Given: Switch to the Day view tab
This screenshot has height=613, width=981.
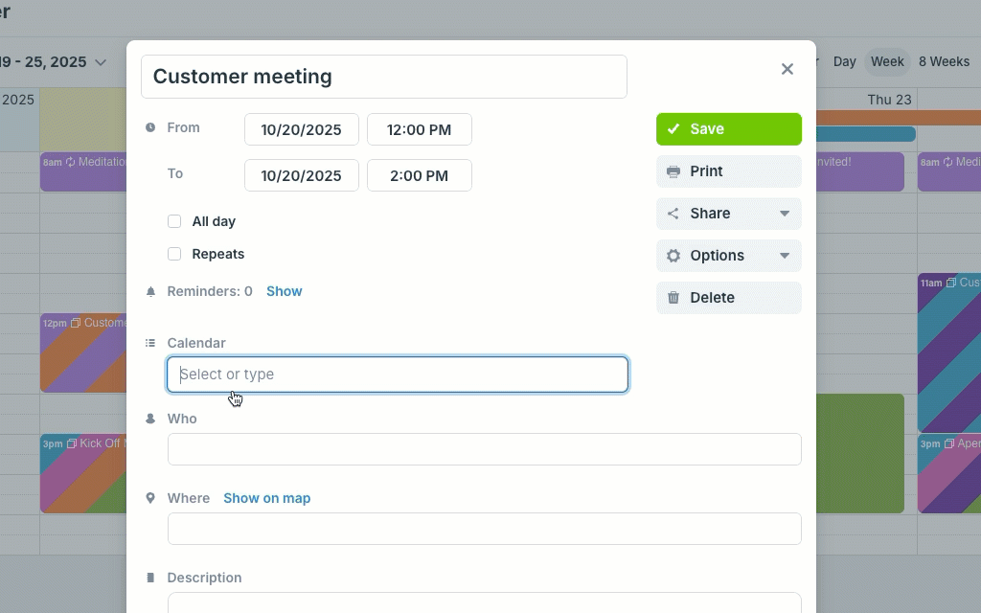Looking at the screenshot, I should point(844,61).
